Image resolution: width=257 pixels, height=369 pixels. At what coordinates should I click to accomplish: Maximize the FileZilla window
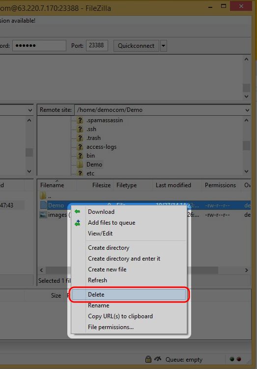[224, 6]
